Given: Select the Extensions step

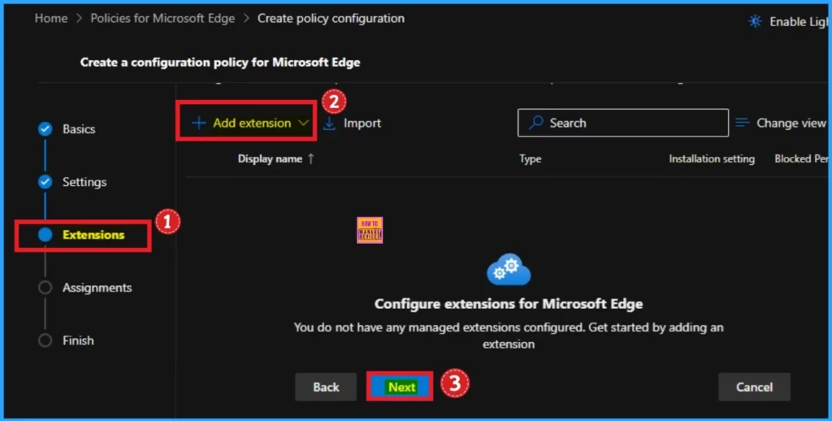Looking at the screenshot, I should coord(93,235).
